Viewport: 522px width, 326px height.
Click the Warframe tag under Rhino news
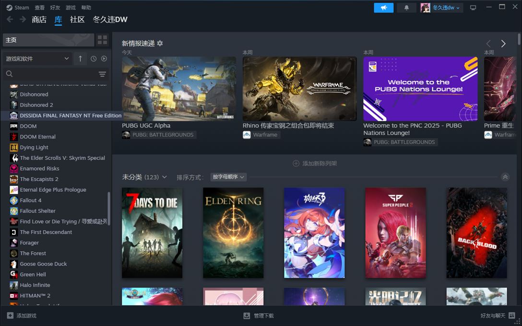coord(261,135)
